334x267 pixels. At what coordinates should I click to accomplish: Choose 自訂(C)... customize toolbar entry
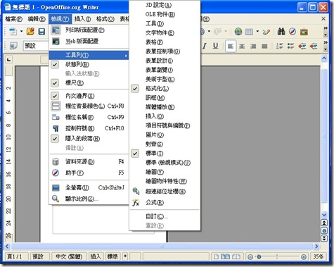(x=165, y=216)
